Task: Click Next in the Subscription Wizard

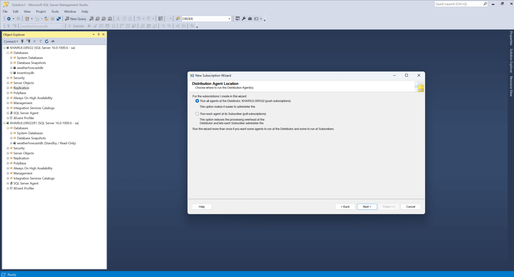Action: (367, 207)
